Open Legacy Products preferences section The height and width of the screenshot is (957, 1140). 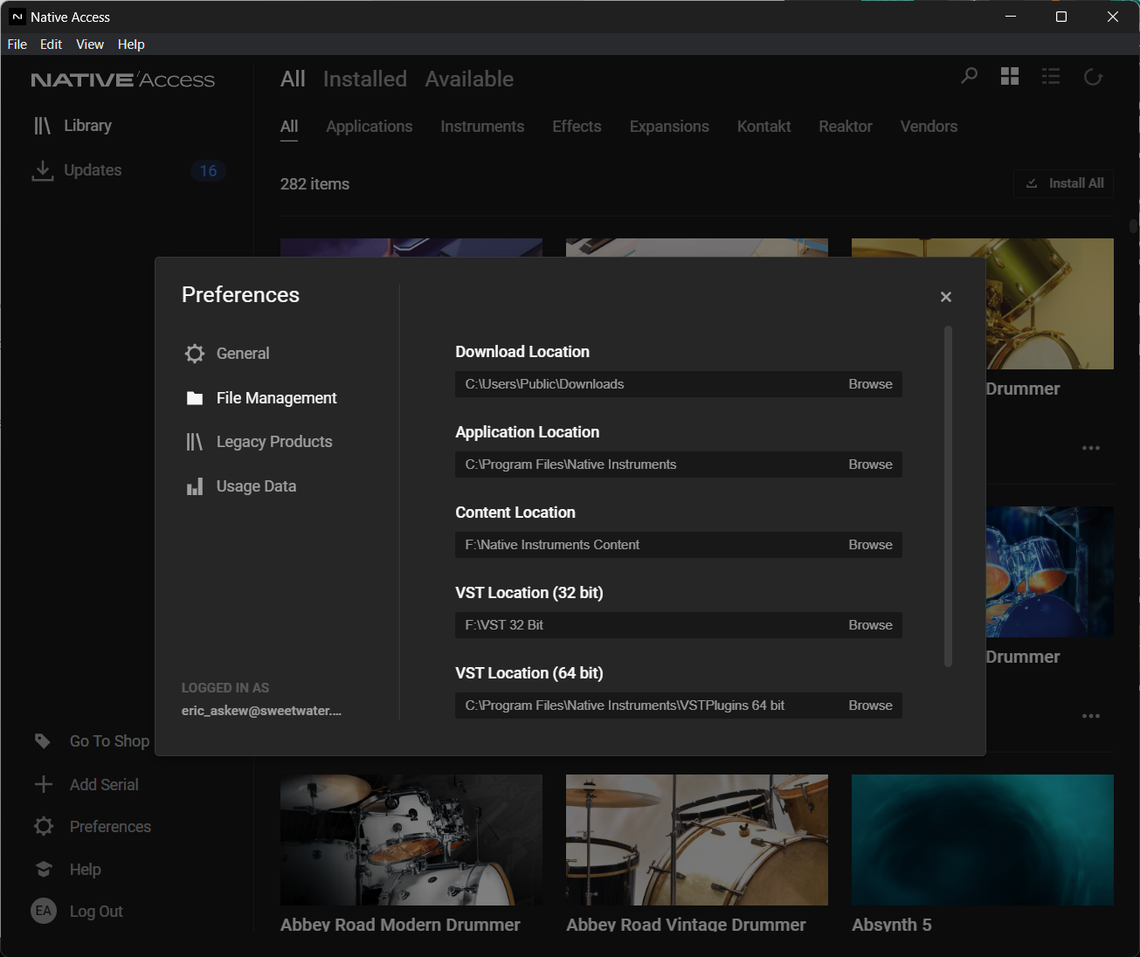pos(273,442)
